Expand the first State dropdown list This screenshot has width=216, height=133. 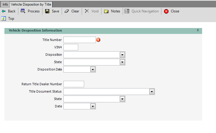pyautogui.click(x=122, y=62)
